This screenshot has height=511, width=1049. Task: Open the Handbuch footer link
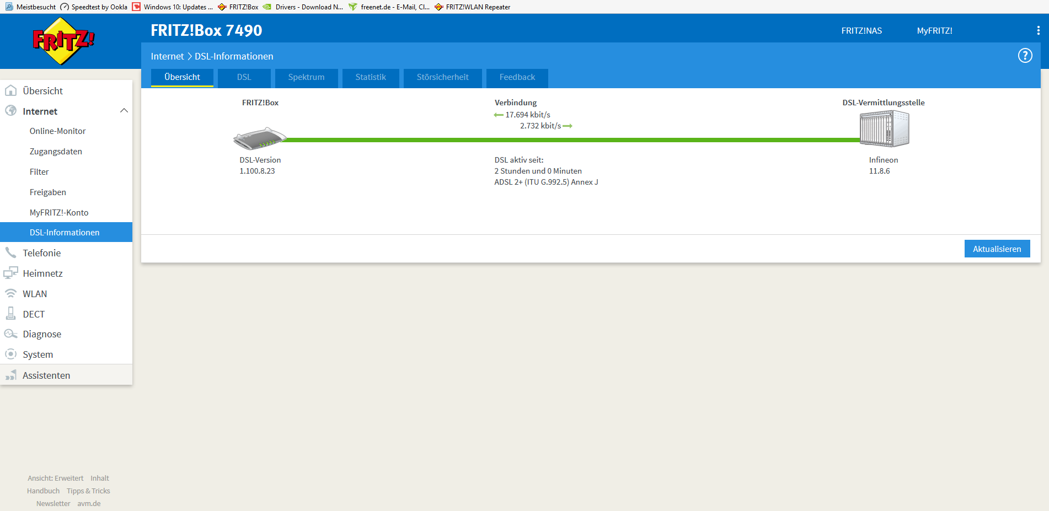click(43, 491)
